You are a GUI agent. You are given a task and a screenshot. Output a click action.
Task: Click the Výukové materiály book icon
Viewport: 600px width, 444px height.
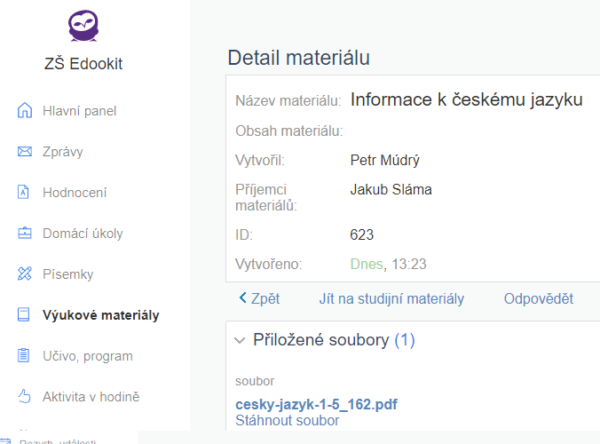coord(24,315)
